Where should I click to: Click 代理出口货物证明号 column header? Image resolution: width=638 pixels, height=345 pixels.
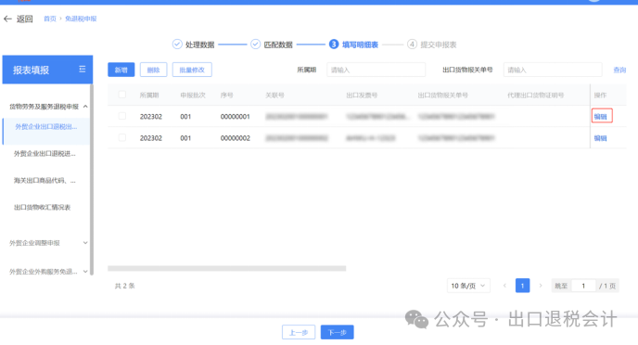(535, 96)
